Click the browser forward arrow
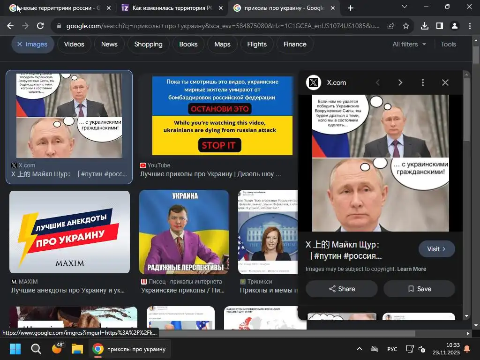Image resolution: width=480 pixels, height=360 pixels. [25, 26]
